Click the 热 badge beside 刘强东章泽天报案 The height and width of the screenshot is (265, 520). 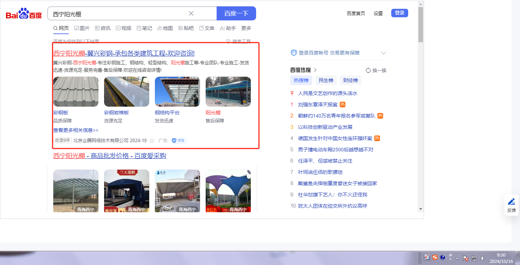pyautogui.click(x=343, y=105)
